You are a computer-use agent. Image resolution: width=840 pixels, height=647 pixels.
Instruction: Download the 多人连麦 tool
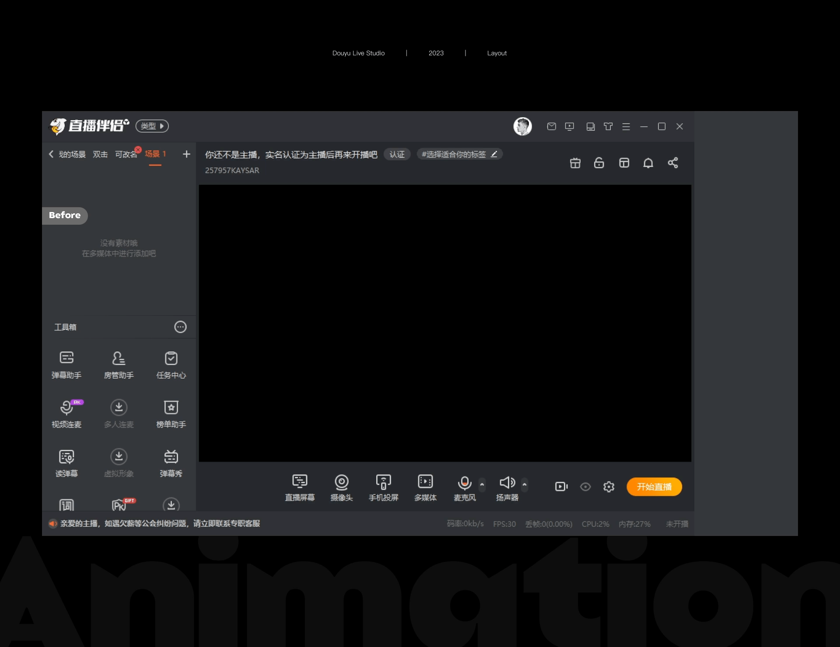pyautogui.click(x=119, y=414)
